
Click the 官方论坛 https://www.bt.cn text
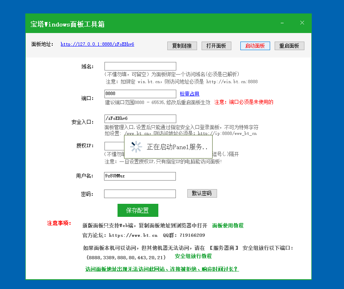(x=120, y=235)
